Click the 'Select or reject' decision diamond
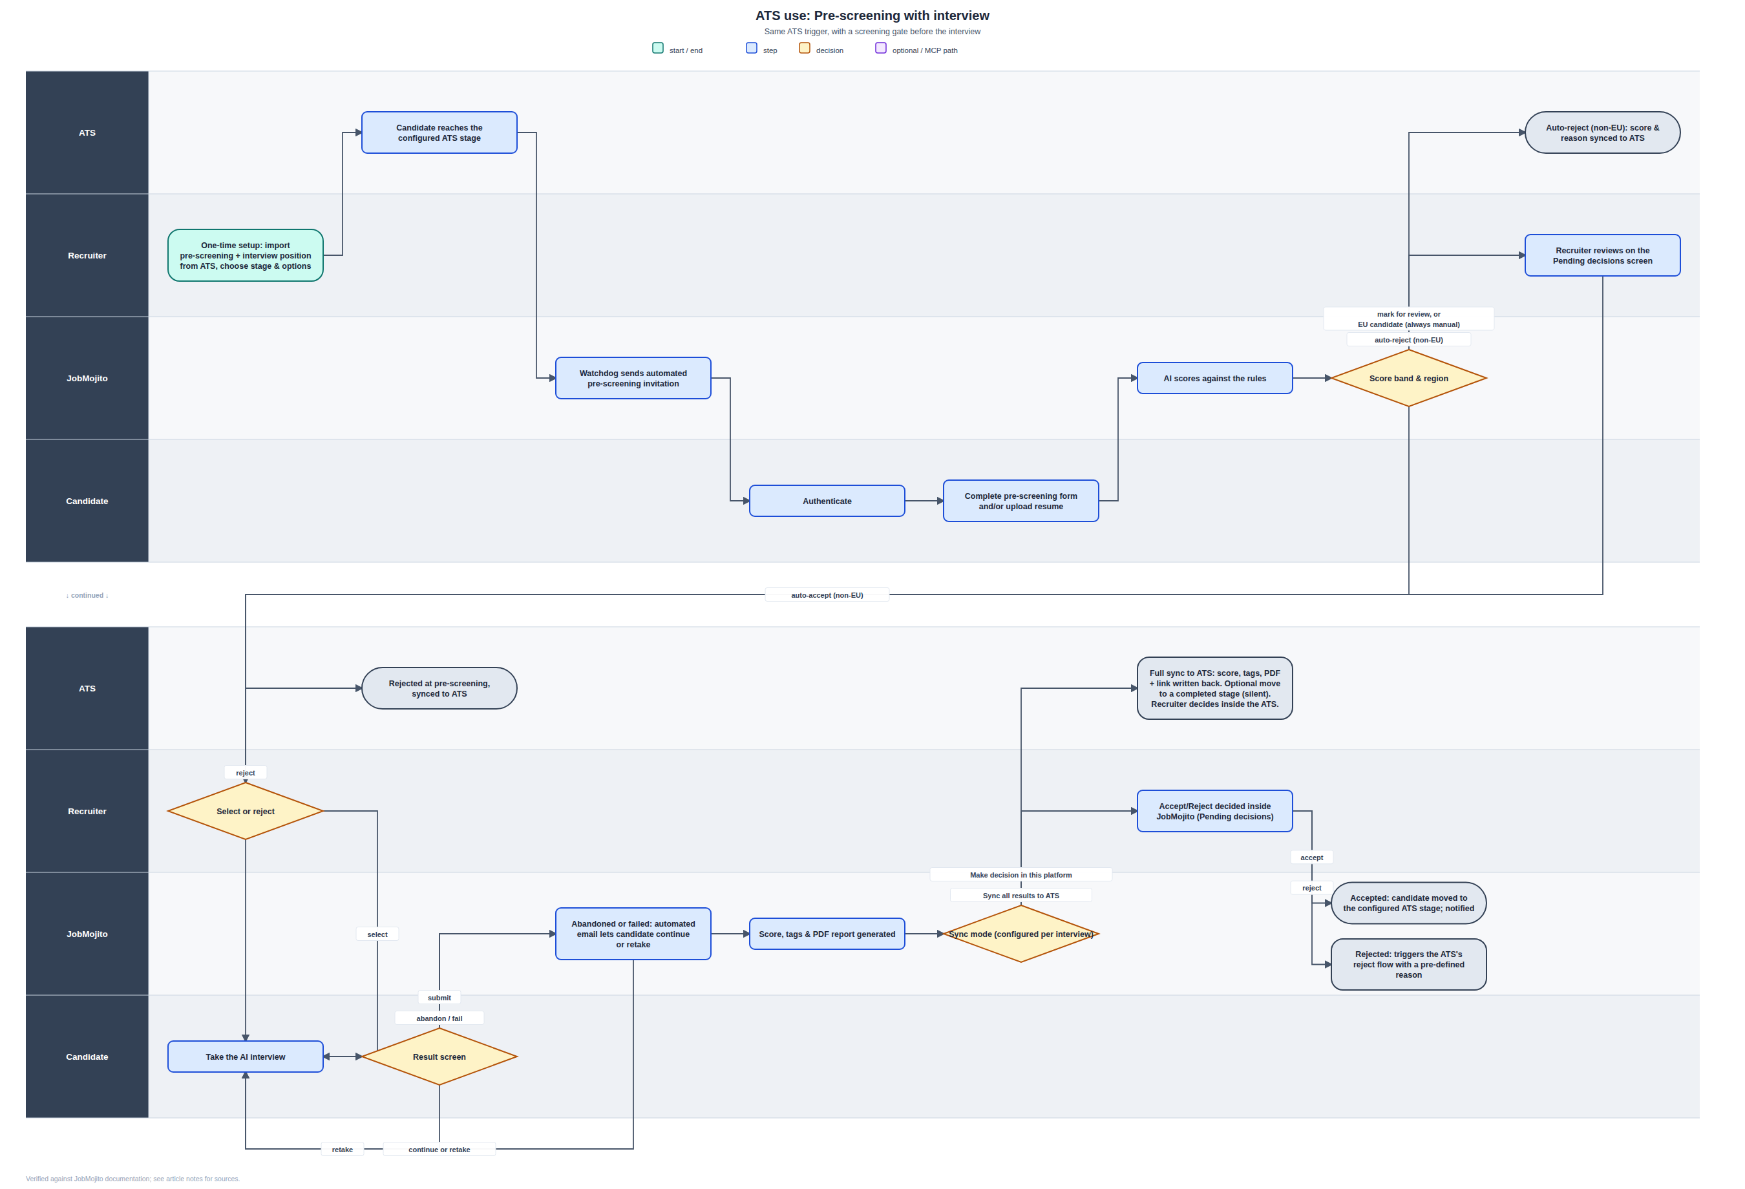This screenshot has width=1745, height=1189. pos(246,811)
